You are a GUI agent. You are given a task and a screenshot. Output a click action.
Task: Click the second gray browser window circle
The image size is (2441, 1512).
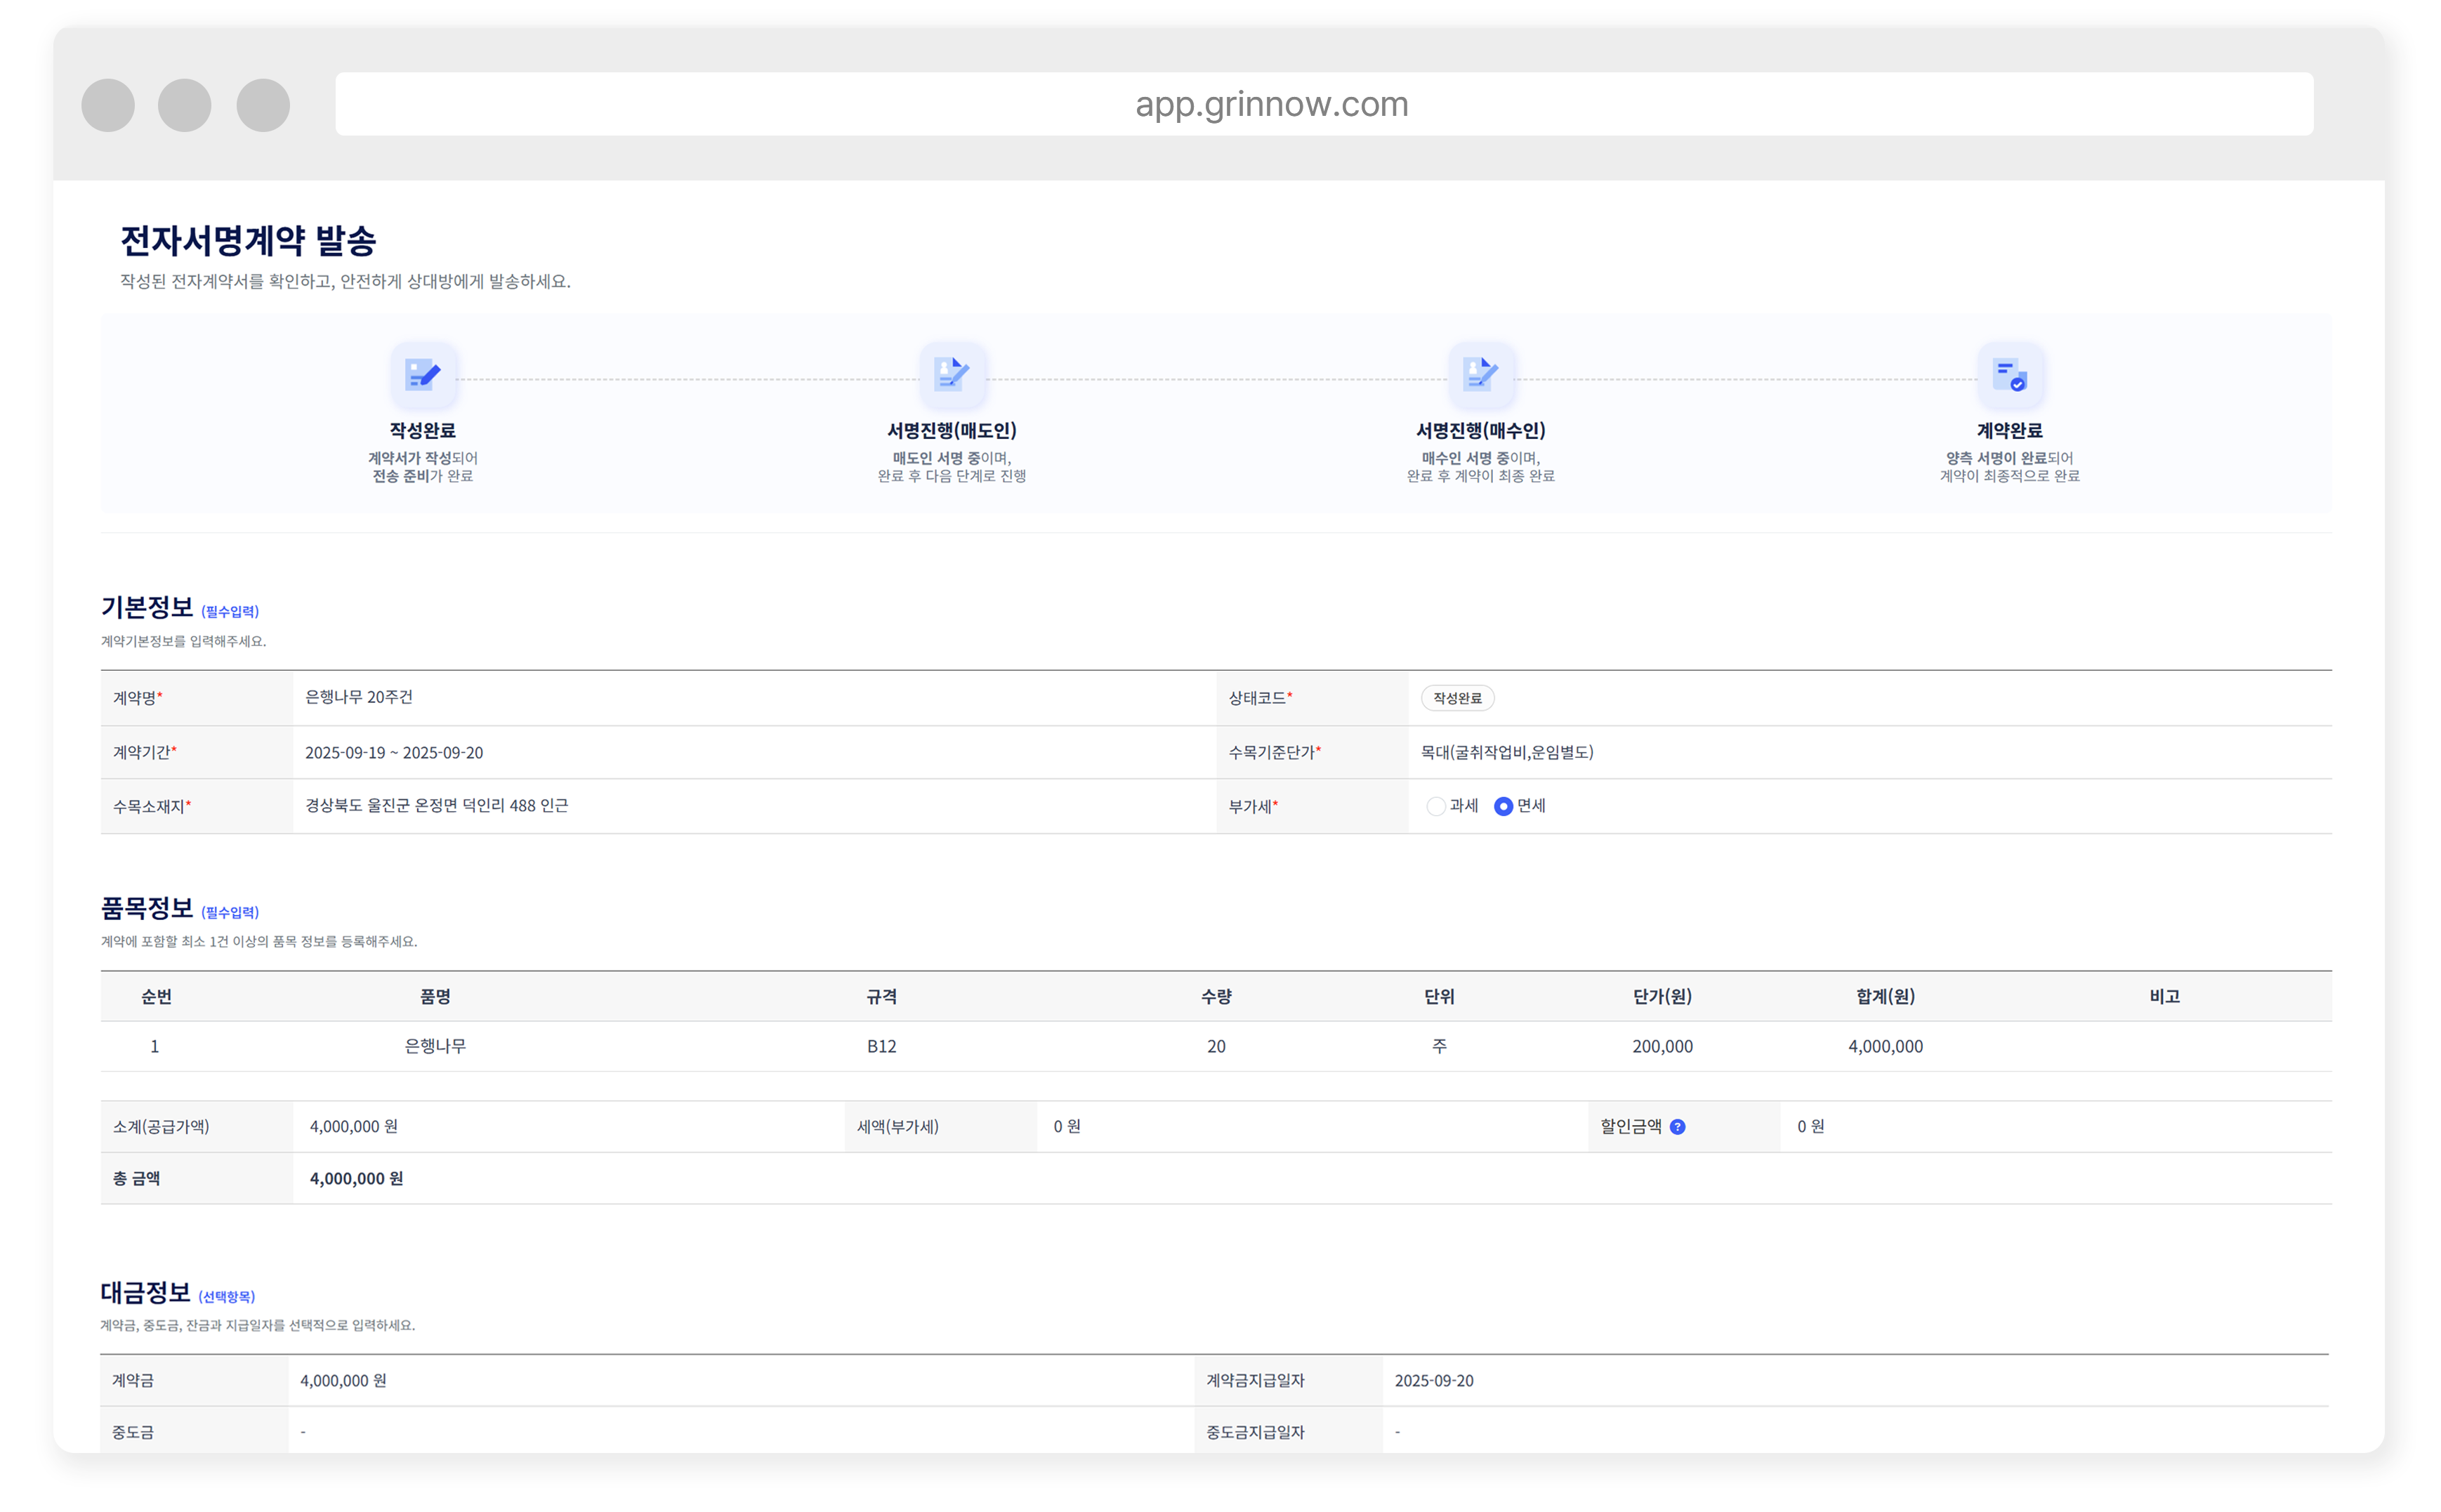coord(185,105)
